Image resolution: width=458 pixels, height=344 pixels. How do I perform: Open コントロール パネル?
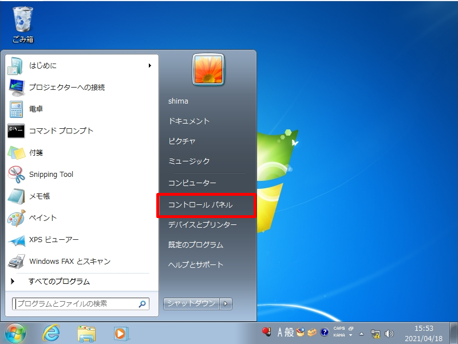tap(200, 205)
